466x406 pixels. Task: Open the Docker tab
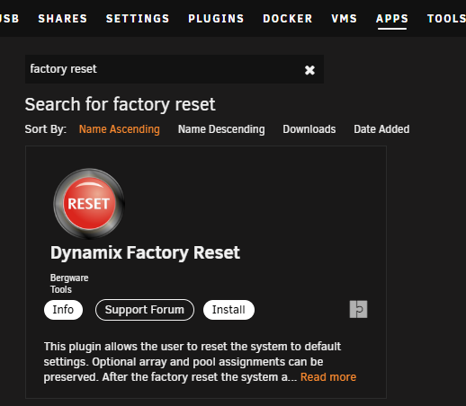pyautogui.click(x=288, y=19)
